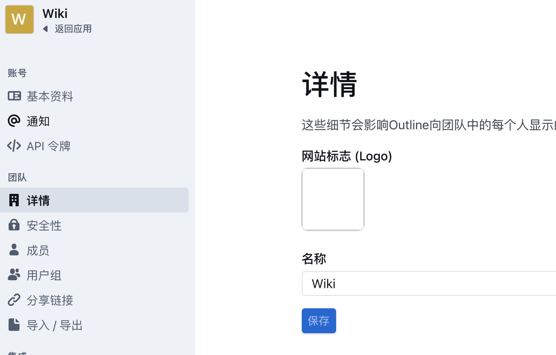Click the gold W team logo
This screenshot has width=556, height=355.
coord(19,19)
